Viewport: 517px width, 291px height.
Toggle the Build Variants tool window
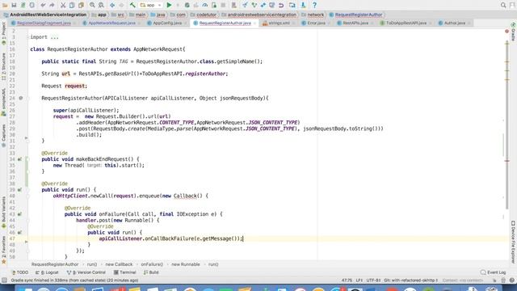coord(3,212)
